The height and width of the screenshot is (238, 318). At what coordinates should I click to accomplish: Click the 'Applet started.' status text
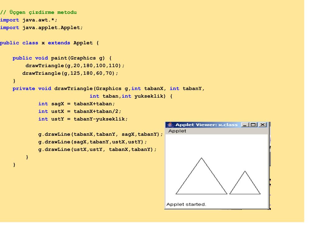click(x=186, y=205)
